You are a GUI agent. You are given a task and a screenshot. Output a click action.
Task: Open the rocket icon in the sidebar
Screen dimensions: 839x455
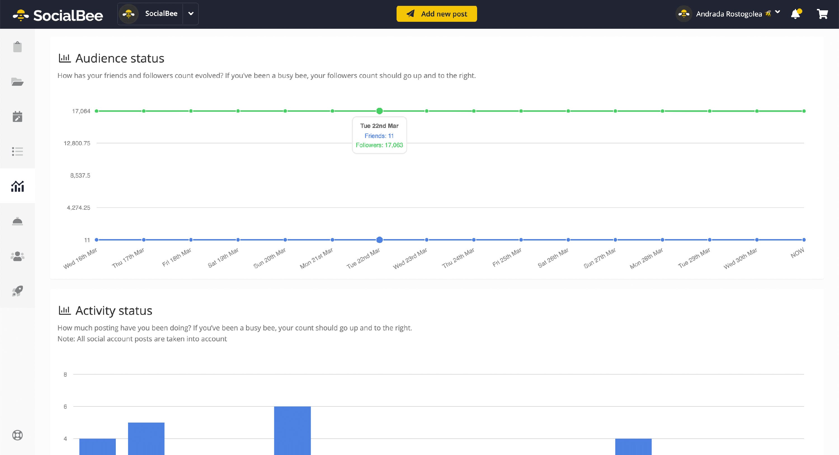[17, 291]
